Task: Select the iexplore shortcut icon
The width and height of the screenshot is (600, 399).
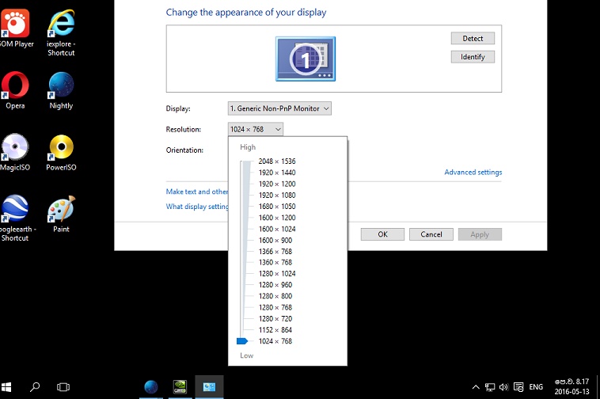Action: click(x=61, y=23)
